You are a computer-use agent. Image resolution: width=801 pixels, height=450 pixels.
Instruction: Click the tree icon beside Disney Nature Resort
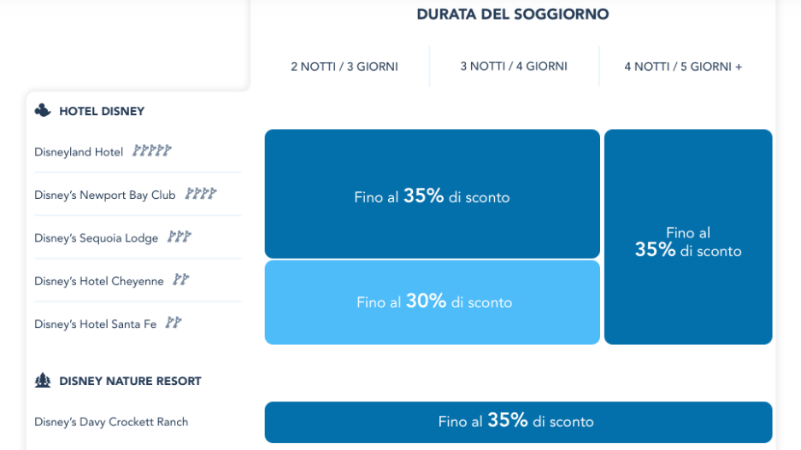point(43,380)
